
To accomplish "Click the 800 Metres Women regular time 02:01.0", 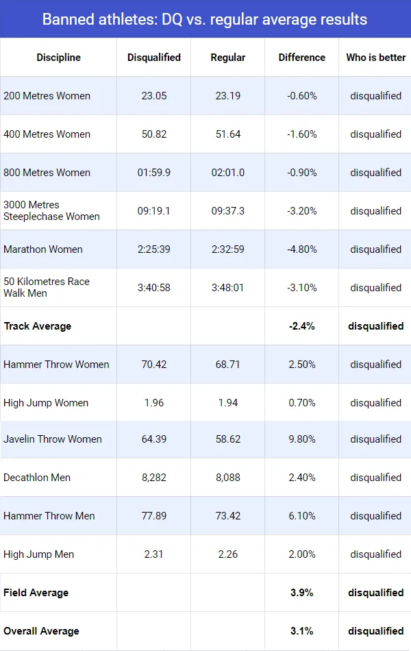I will click(228, 173).
